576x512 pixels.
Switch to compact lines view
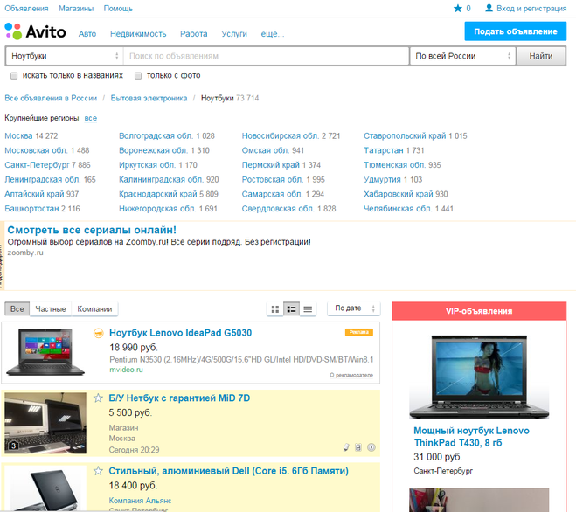coord(308,309)
